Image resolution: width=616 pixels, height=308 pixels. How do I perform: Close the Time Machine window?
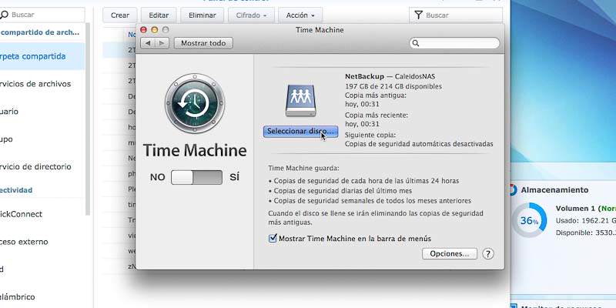(144, 30)
